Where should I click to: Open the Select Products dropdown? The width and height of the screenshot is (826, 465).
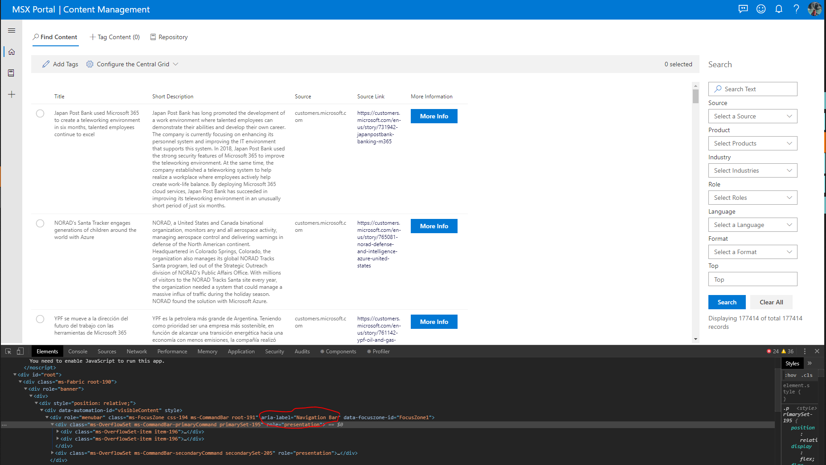coord(752,143)
